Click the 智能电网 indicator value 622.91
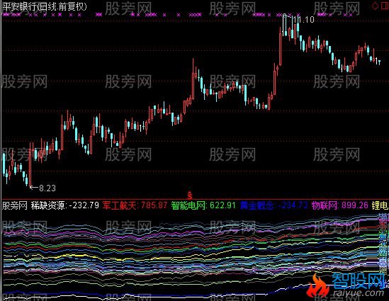 [x=222, y=205]
